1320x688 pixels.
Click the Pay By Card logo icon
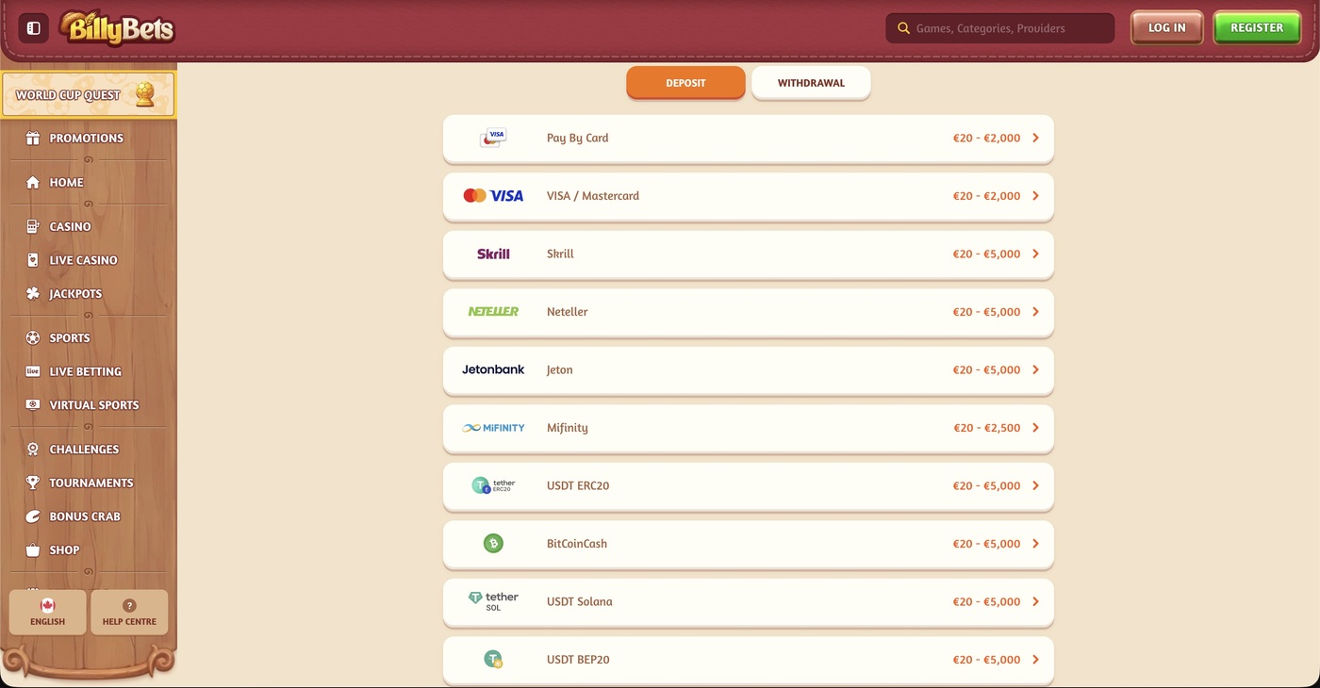(x=493, y=138)
